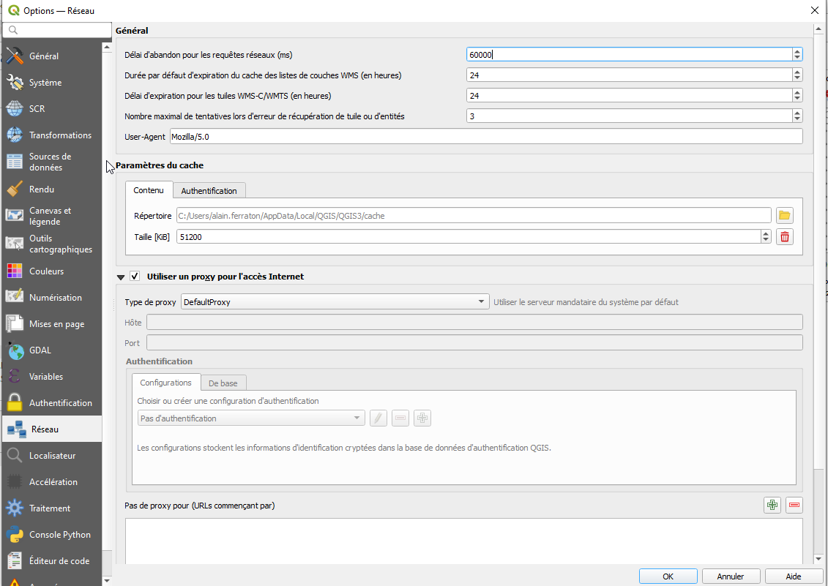The width and height of the screenshot is (828, 586).
Task: Confirm options with OK button
Action: click(668, 576)
